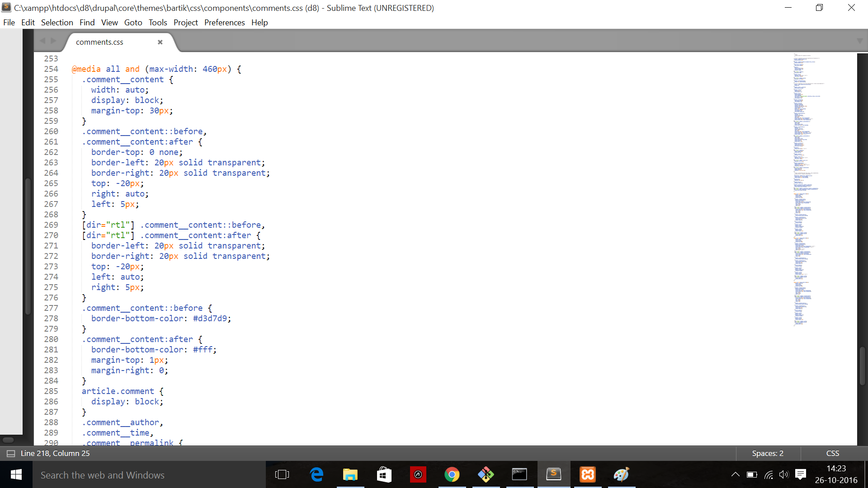Open the red circular app on taskbar

(x=418, y=474)
